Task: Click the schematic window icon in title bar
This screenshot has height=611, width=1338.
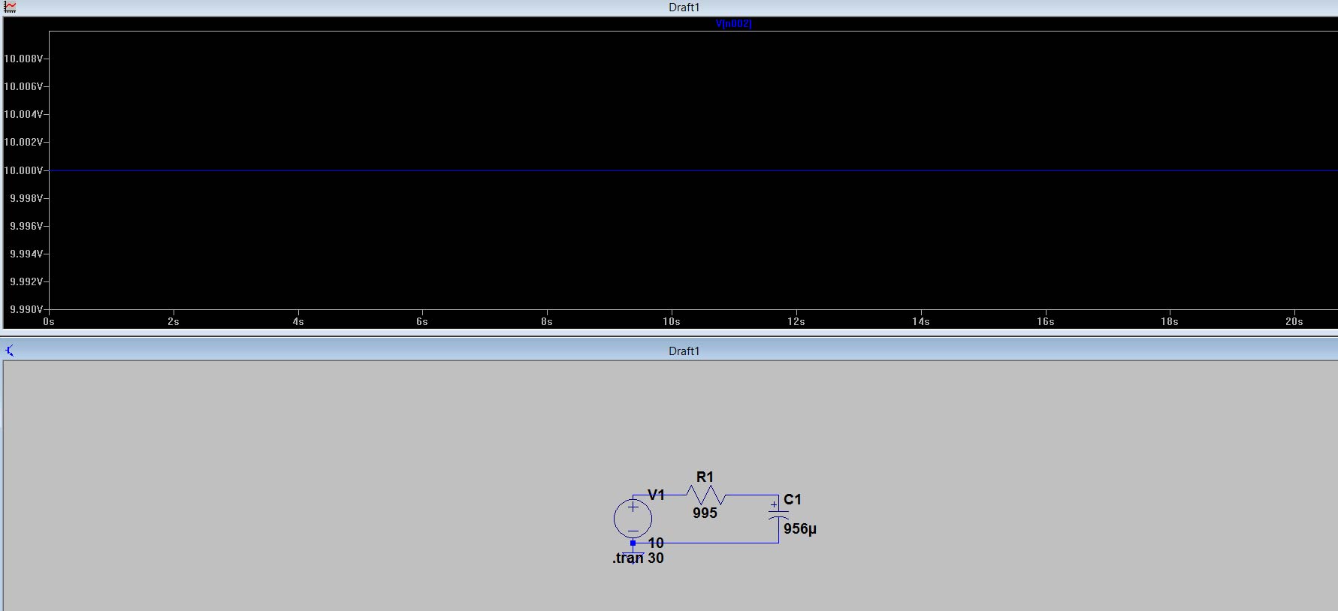Action: coord(10,351)
